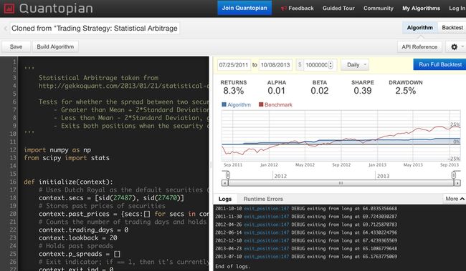Click right range handle on chart timeline

coord(454,175)
